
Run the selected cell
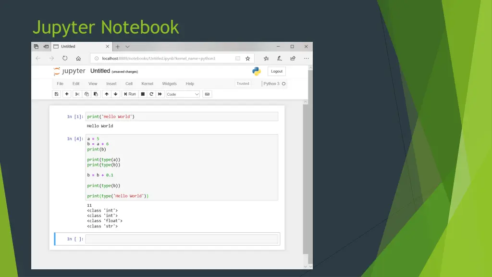click(x=130, y=94)
